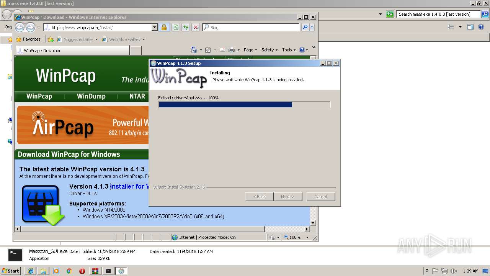Click the Massscan_GUI.exe file icon in details pane

(16, 255)
